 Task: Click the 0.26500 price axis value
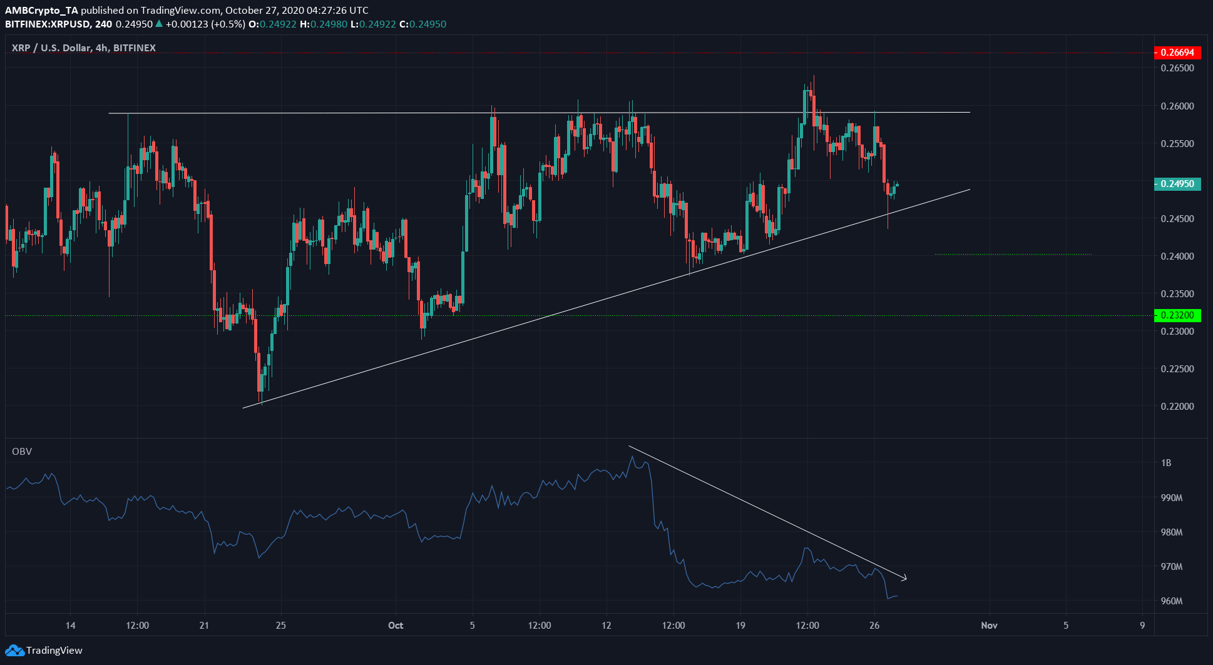click(1177, 68)
